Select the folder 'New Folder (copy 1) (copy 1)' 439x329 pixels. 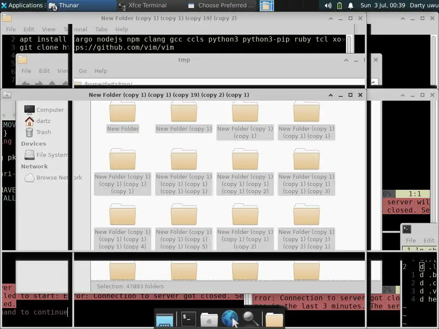(245, 120)
